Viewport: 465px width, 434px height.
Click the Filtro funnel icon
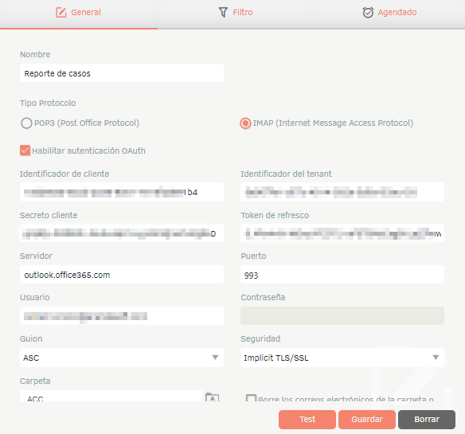[x=223, y=13]
